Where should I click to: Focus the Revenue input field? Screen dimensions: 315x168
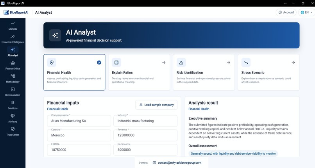click(x=145, y=135)
